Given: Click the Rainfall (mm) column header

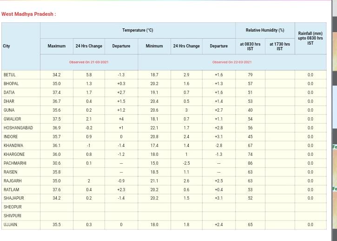Looking at the screenshot, I should 310,38.
